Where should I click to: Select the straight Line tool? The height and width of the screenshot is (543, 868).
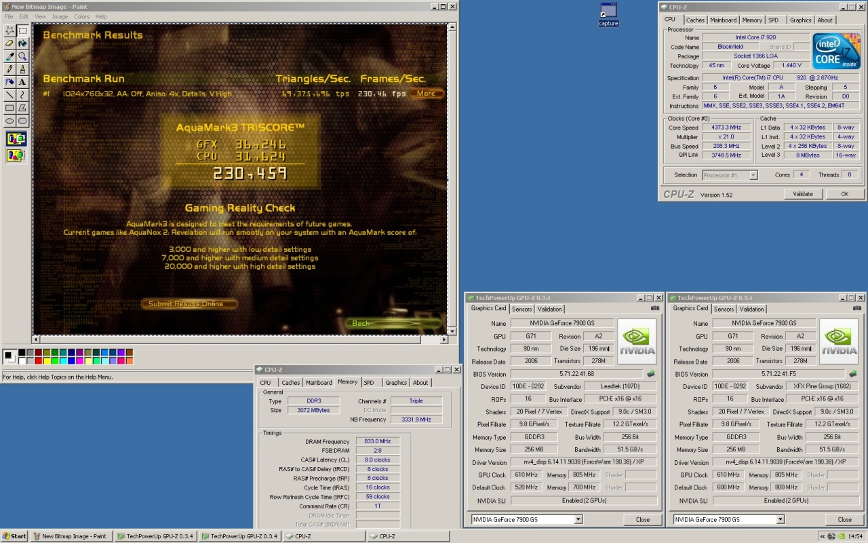point(10,95)
